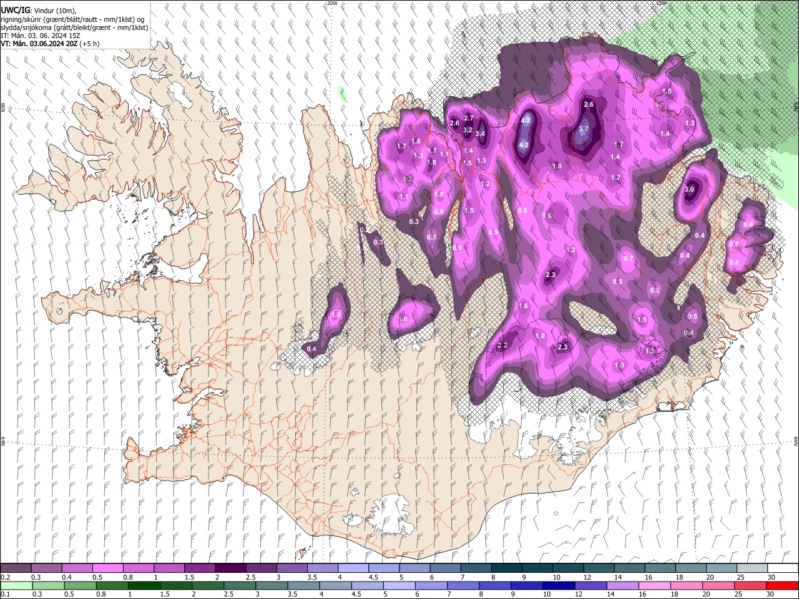Click the '3.4' precipitation value on the map

480,134
